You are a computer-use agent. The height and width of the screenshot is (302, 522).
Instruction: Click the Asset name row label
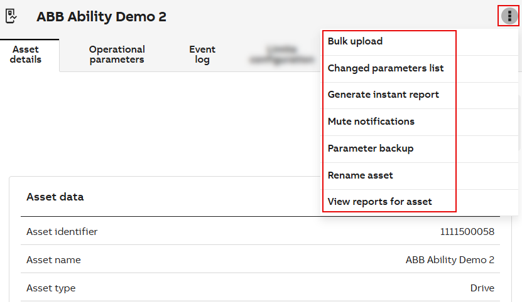pyautogui.click(x=53, y=260)
